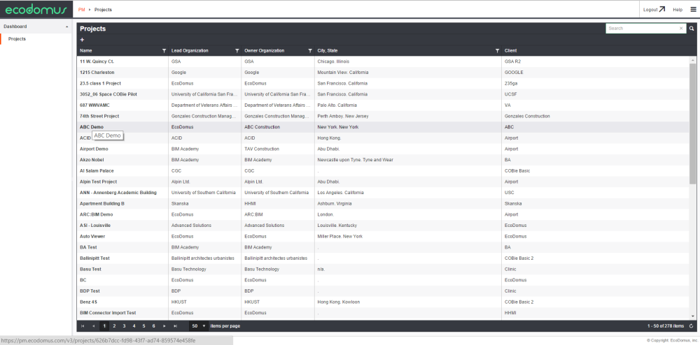Go to page 6
Screen dimensions: 700x345
pyautogui.click(x=153, y=326)
